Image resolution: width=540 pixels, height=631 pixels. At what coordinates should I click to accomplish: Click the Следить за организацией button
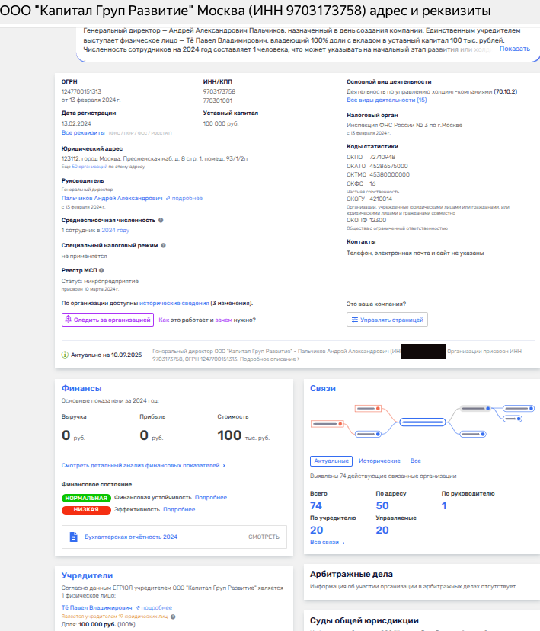click(107, 320)
